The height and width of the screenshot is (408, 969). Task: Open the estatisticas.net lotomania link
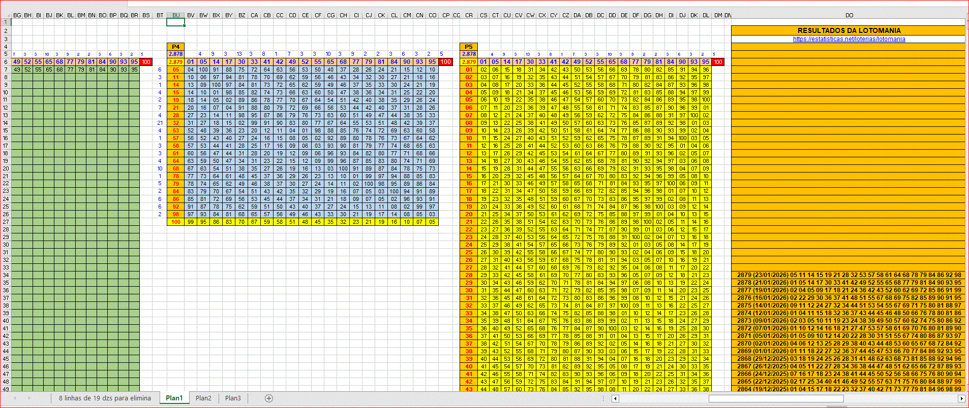[x=849, y=39]
